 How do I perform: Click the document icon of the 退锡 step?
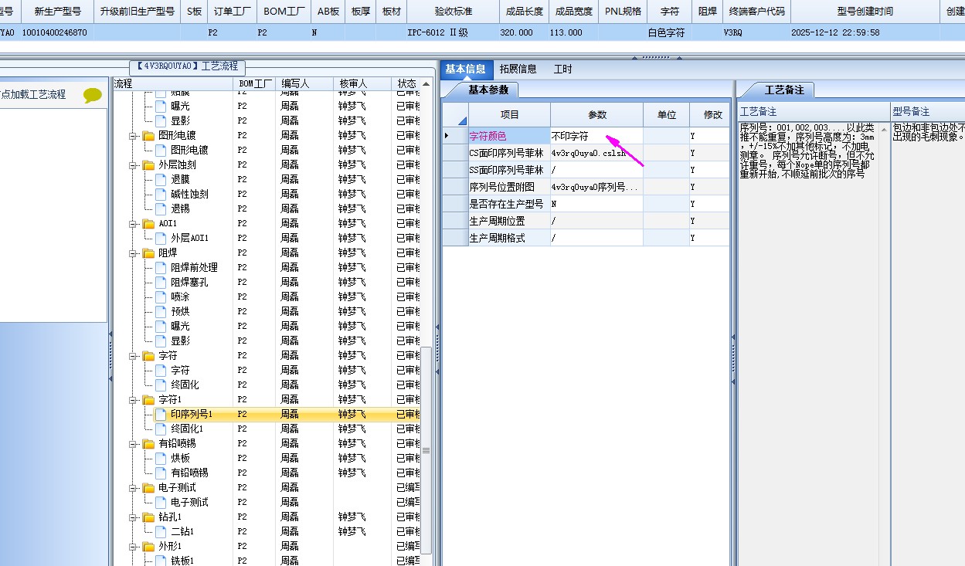pyautogui.click(x=161, y=208)
